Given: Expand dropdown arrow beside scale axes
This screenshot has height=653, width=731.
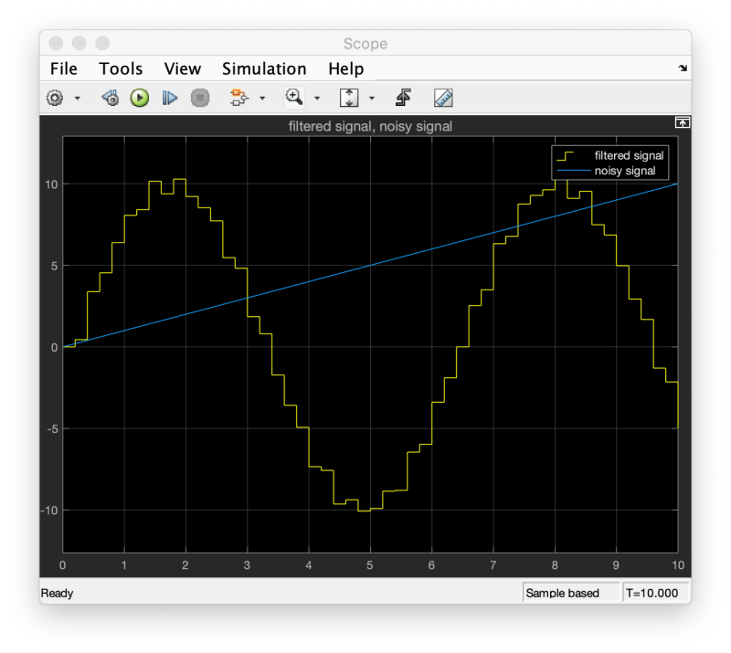Looking at the screenshot, I should click(372, 99).
